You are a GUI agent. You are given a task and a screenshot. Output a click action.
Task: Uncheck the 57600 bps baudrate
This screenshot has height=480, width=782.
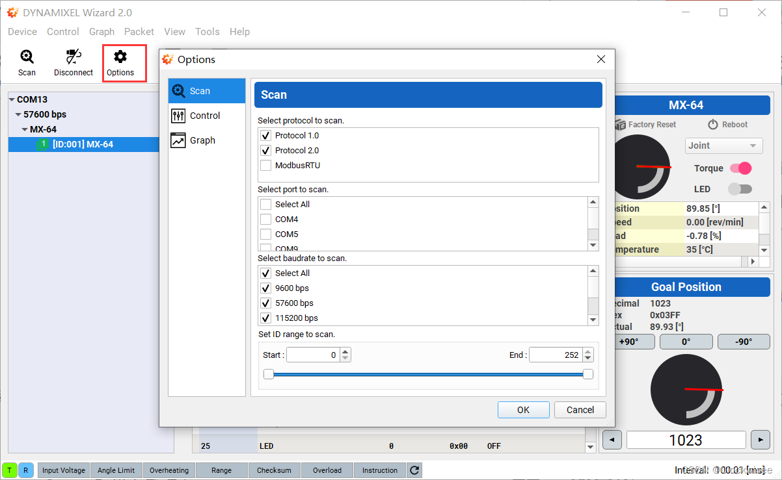(x=265, y=303)
